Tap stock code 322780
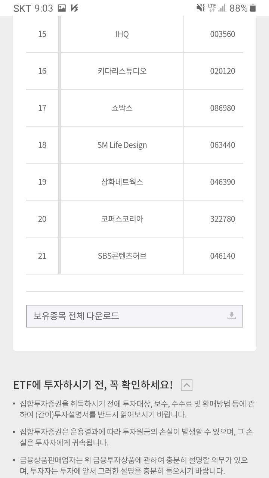Viewport: 269px width, 478px height. coord(223,219)
